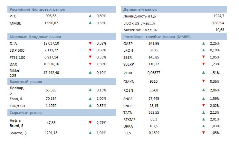Click the green up arrow next to GAZP
This screenshot has height=146, width=239.
pyautogui.click(x=204, y=43)
